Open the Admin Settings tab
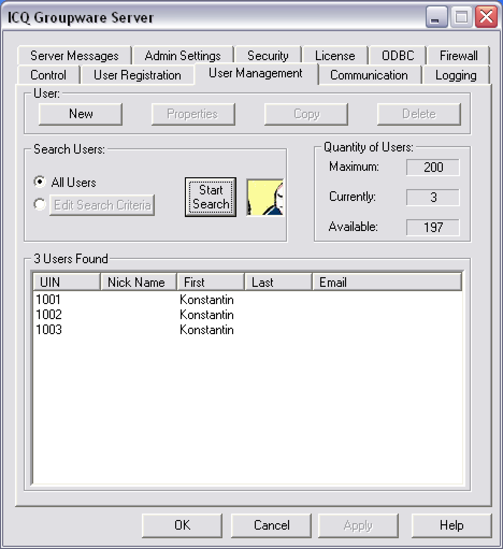The image size is (503, 549). [x=182, y=55]
